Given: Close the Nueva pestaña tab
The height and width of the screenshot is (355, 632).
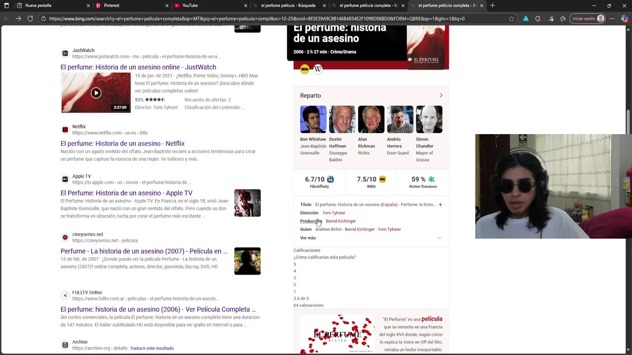Looking at the screenshot, I should [88, 5].
